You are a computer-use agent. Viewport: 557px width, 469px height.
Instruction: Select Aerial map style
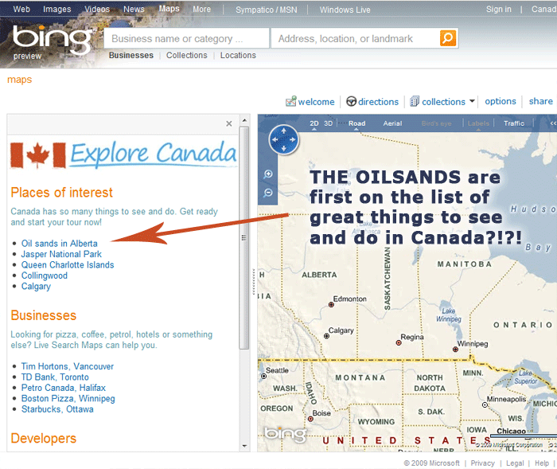coord(392,123)
